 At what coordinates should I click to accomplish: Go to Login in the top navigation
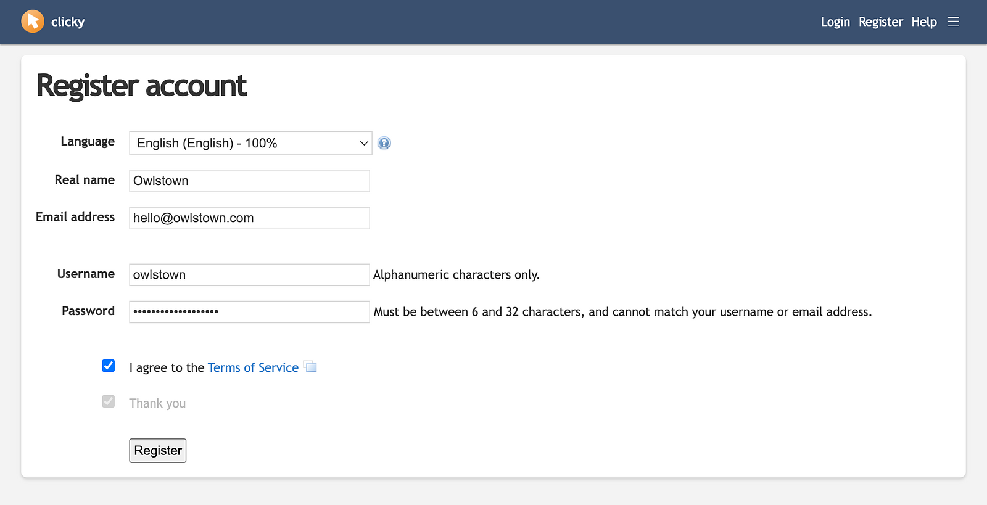point(835,22)
